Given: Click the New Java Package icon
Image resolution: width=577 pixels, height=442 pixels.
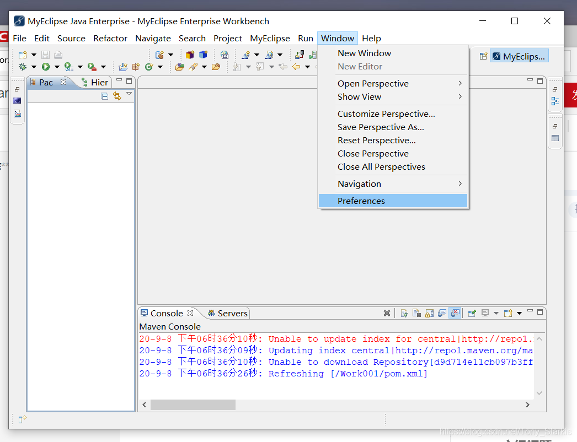Looking at the screenshot, I should click(136, 67).
